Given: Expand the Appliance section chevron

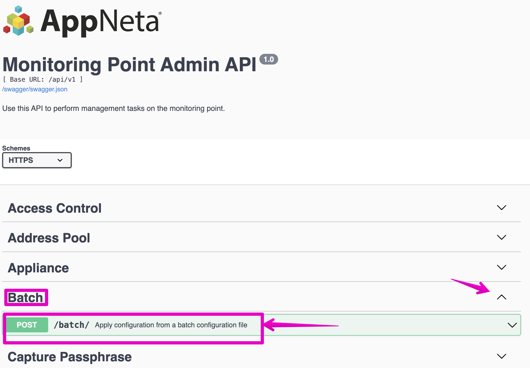Looking at the screenshot, I should 501,267.
